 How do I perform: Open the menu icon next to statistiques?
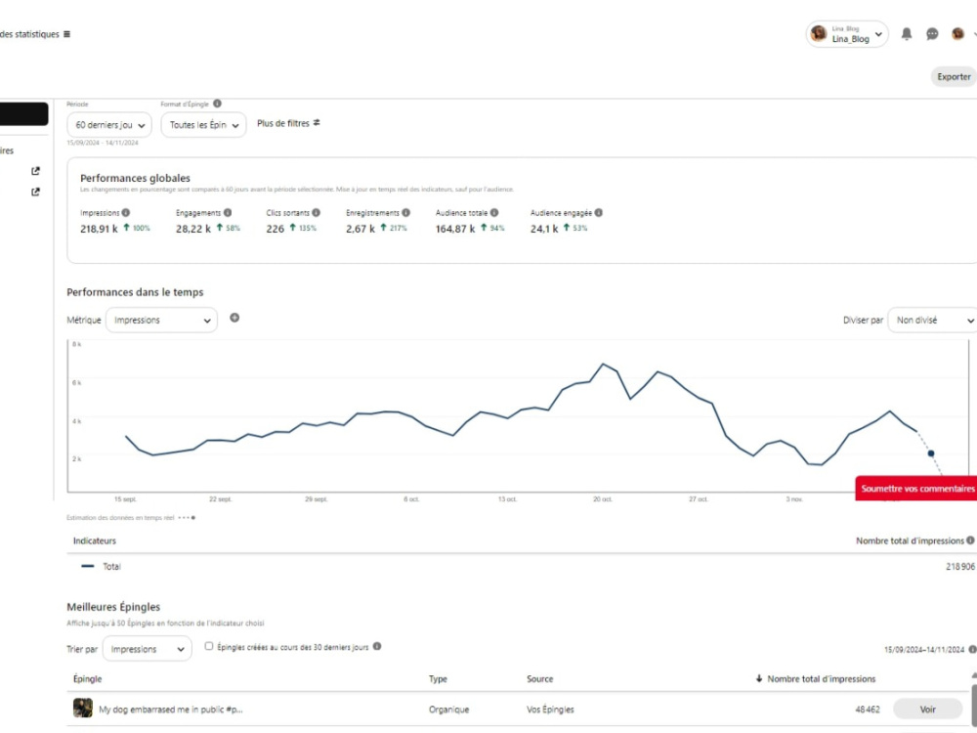tap(66, 34)
